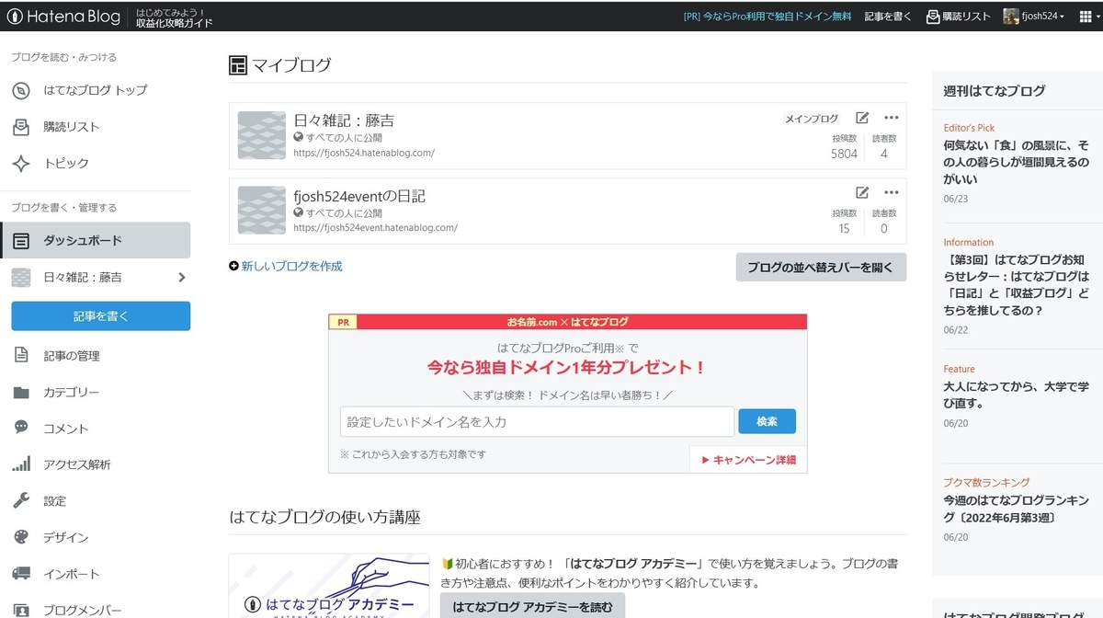This screenshot has width=1103, height=618.
Task: Click ブログの並べ替えバーを開く button
Action: click(x=821, y=267)
